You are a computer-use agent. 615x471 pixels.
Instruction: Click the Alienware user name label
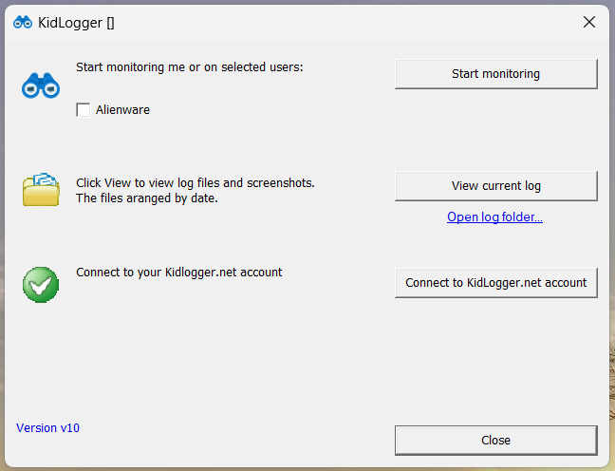(122, 110)
